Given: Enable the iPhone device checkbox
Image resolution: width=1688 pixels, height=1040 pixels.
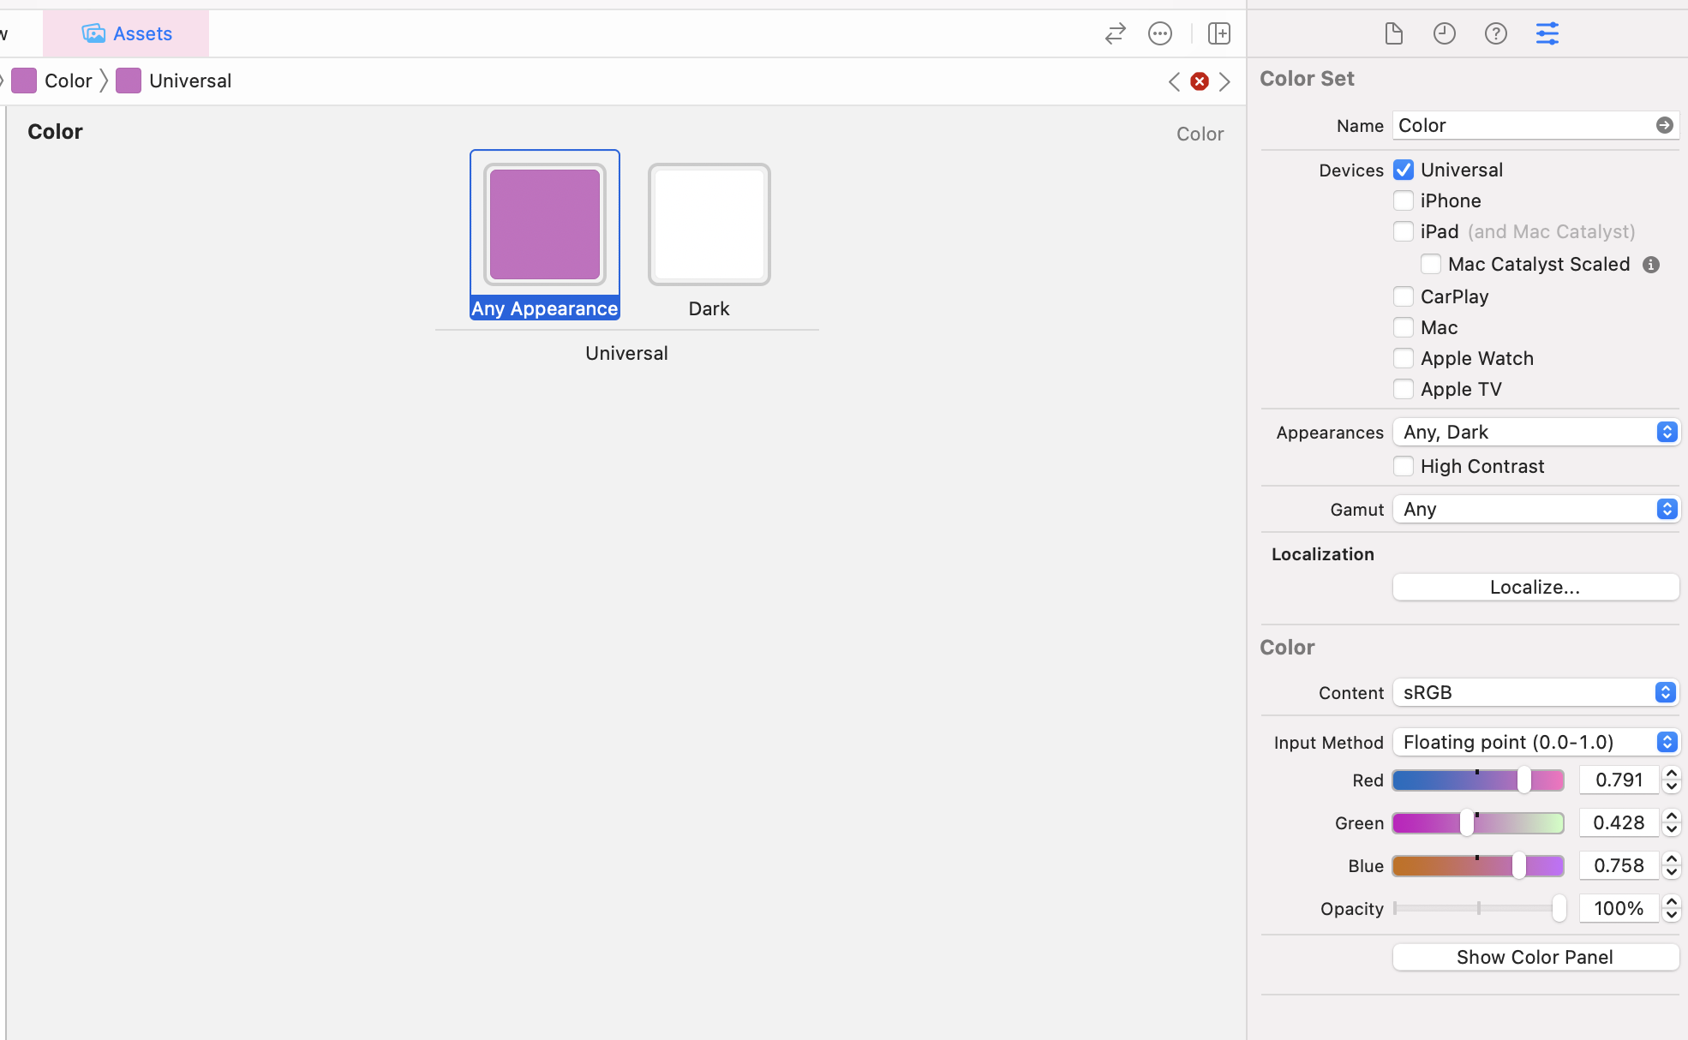Looking at the screenshot, I should pyautogui.click(x=1404, y=200).
